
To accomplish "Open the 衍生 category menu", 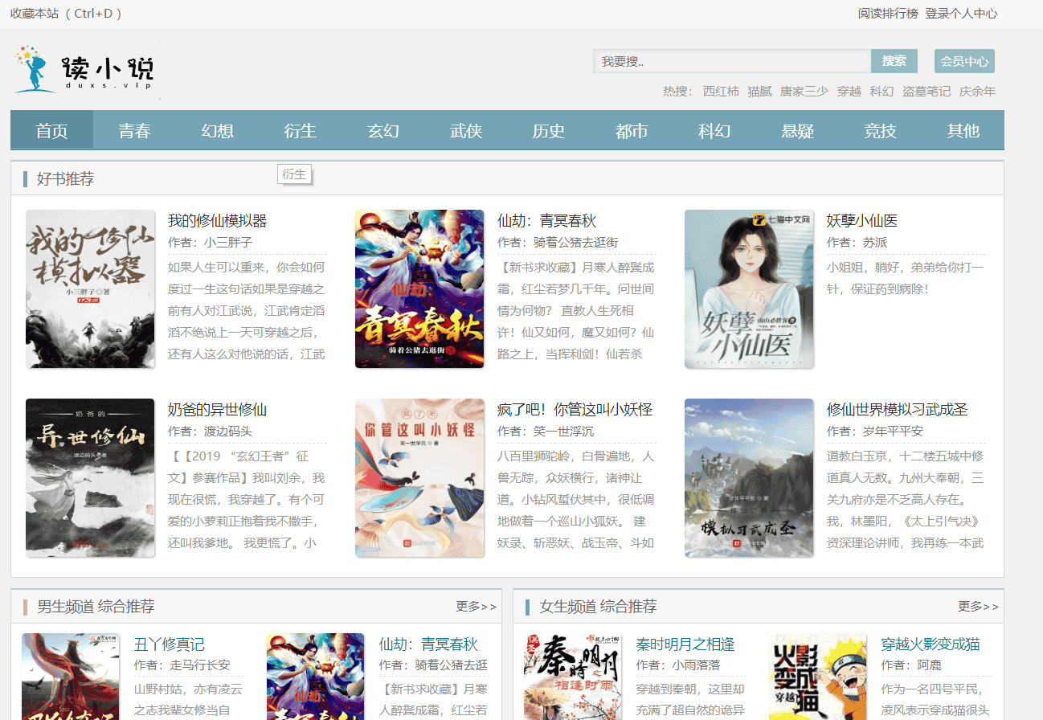I will tap(301, 130).
